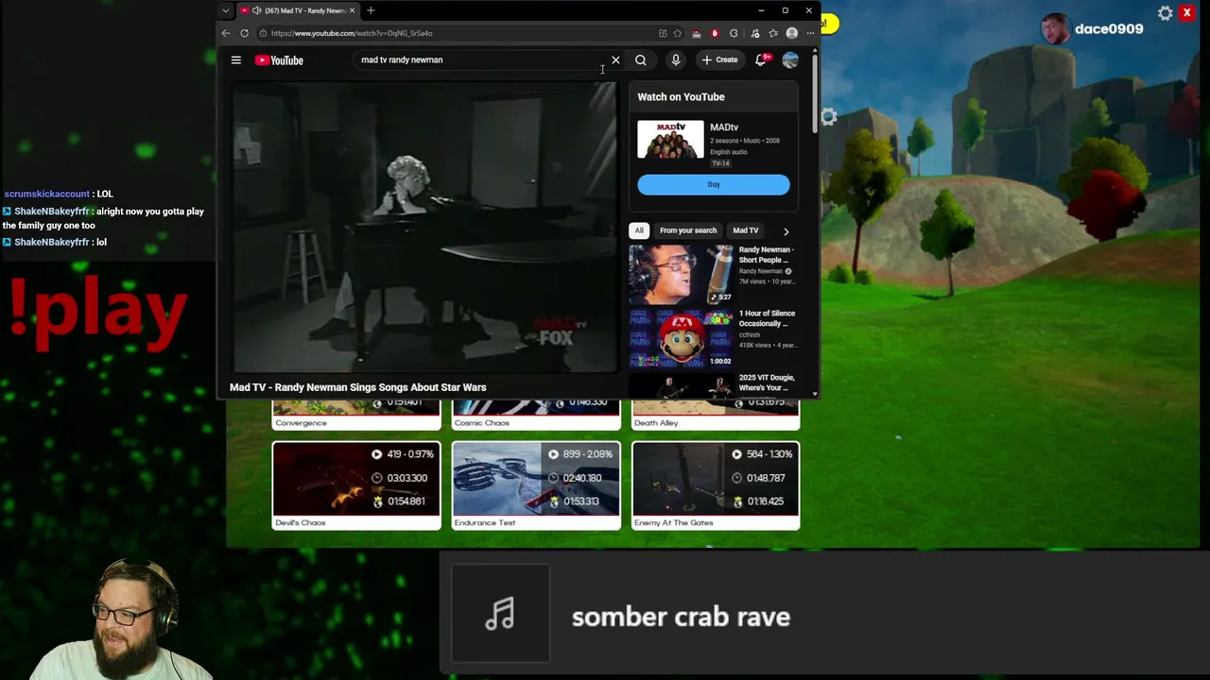The image size is (1210, 680).
Task: Click the Randy Newman channel name
Action: click(x=761, y=271)
